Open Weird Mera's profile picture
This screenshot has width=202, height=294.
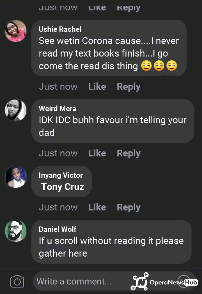tap(16, 110)
